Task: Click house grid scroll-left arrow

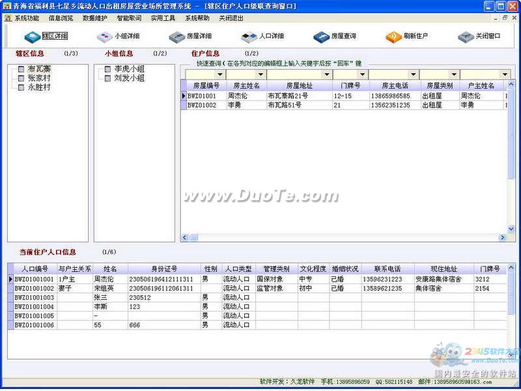Action: click(x=185, y=237)
